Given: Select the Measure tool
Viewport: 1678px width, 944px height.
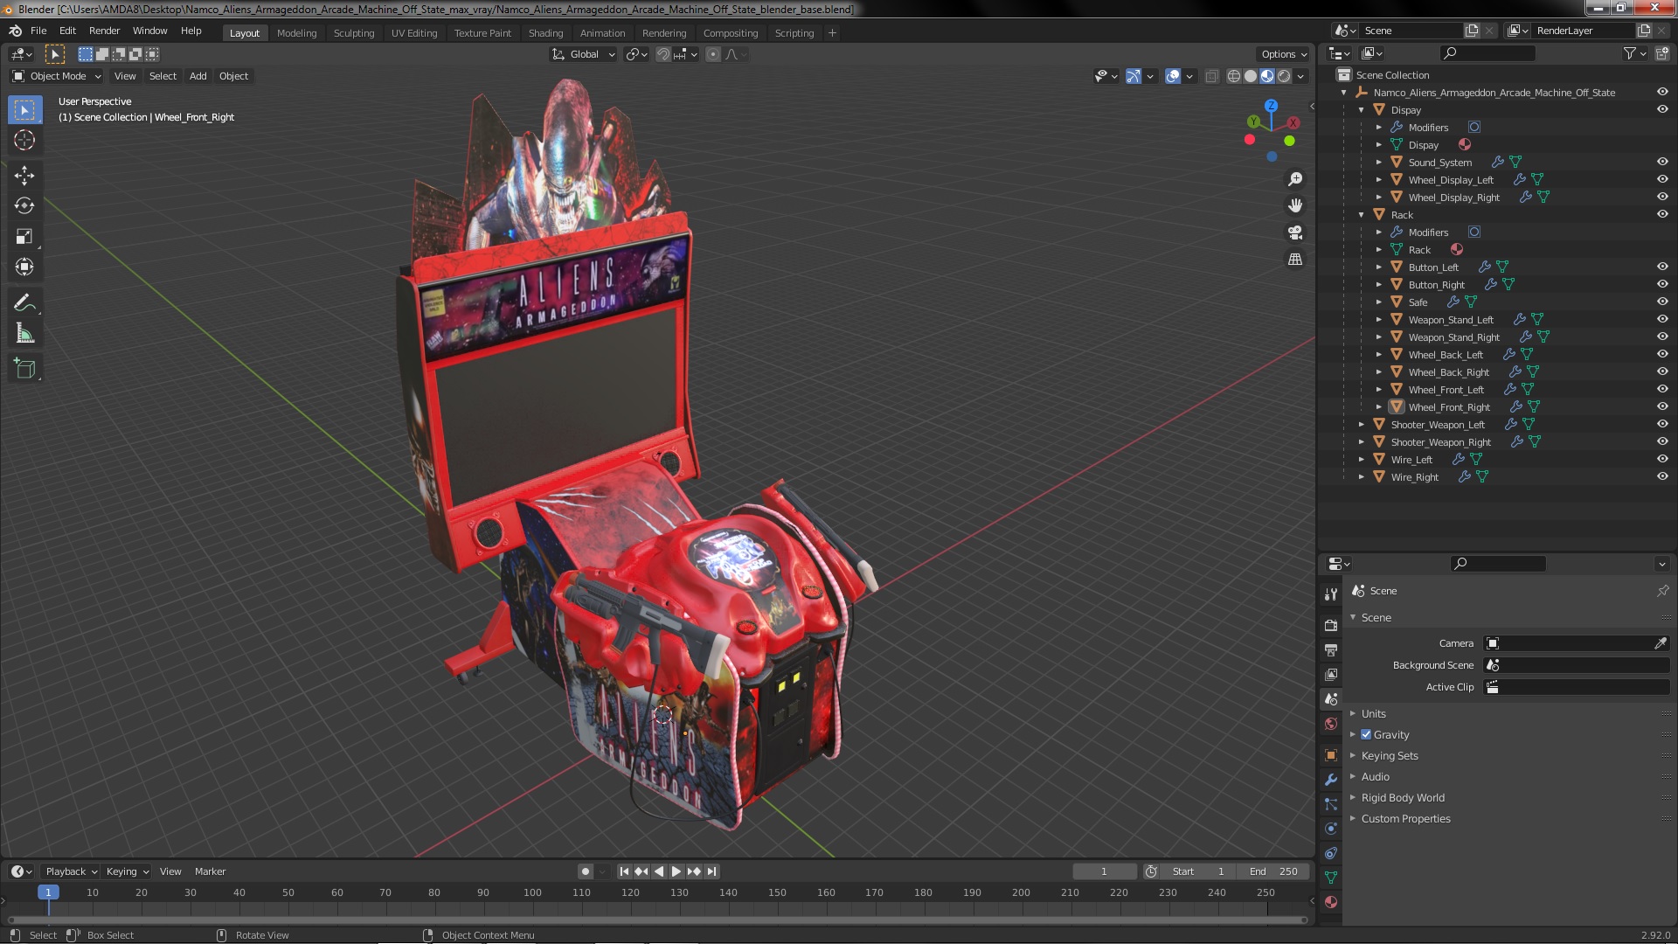Looking at the screenshot, I should (x=24, y=333).
